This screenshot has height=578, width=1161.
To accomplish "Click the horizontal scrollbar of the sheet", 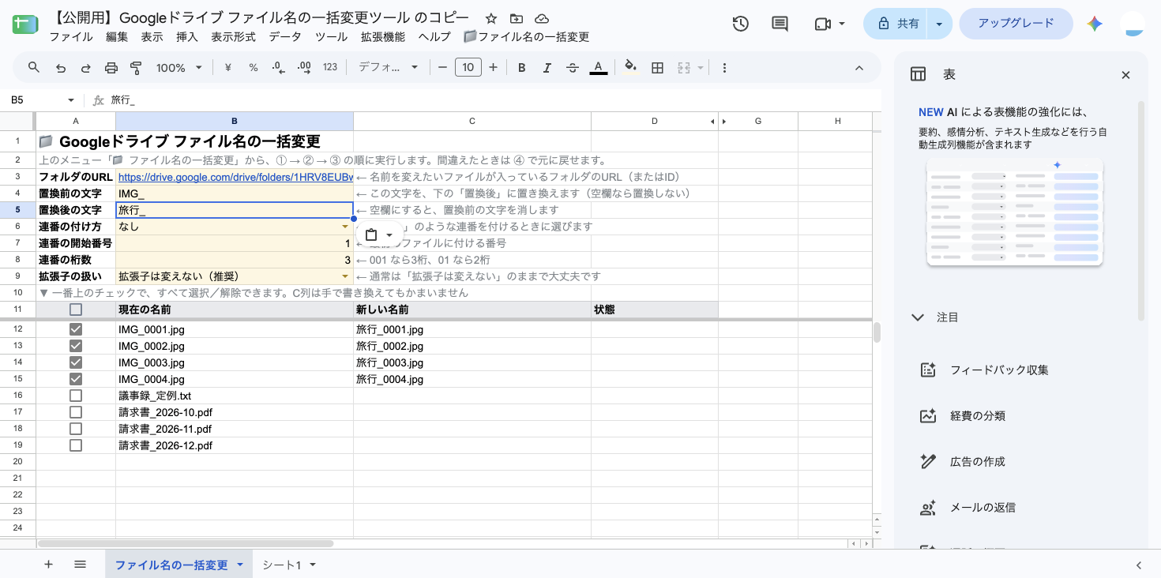I will 185,543.
